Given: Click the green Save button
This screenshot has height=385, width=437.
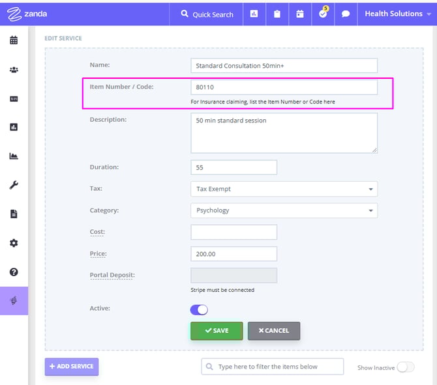Looking at the screenshot, I should (217, 330).
